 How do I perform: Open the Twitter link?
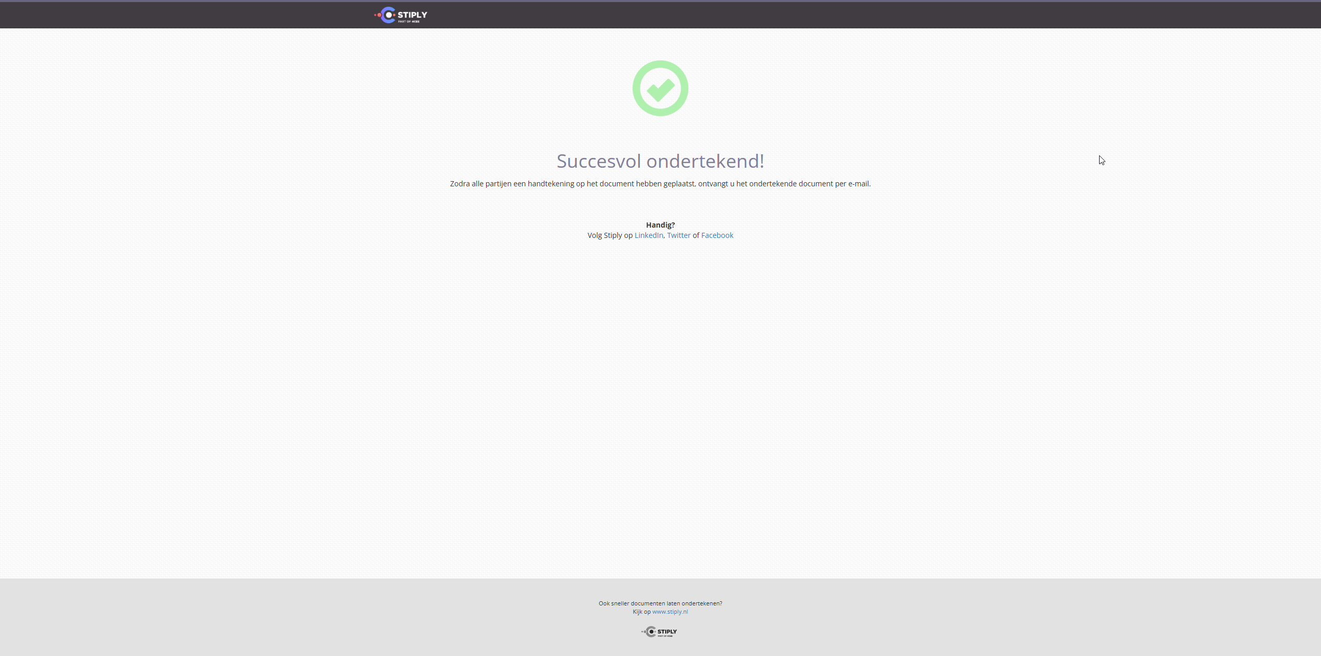[x=679, y=235]
